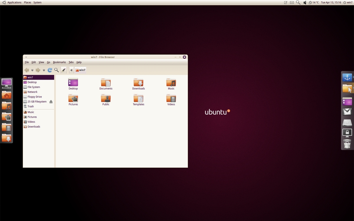Open the Go menu

coord(48,62)
